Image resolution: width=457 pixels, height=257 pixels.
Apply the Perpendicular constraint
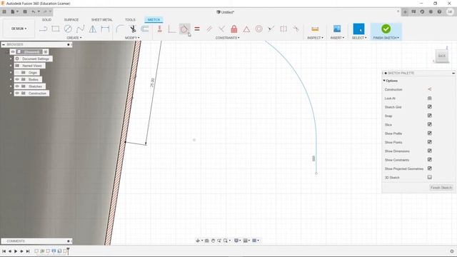221,29
